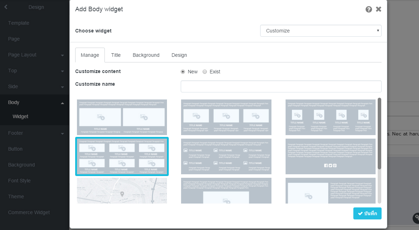Select the New radio button
419x230 pixels.
click(183, 72)
